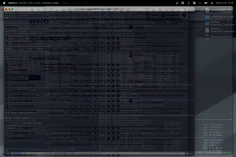Expand the aiw.aiony.de project

(x=11, y=70)
